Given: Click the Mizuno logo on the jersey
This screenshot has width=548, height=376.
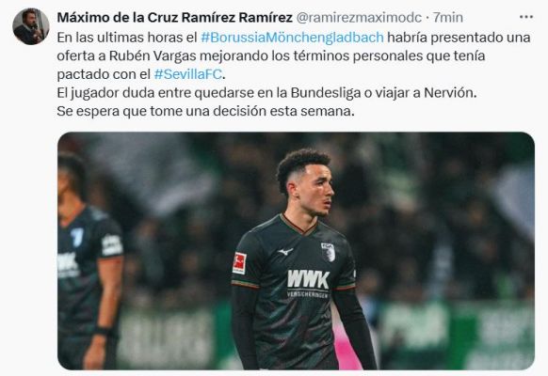Looking at the screenshot, I should 285,251.
